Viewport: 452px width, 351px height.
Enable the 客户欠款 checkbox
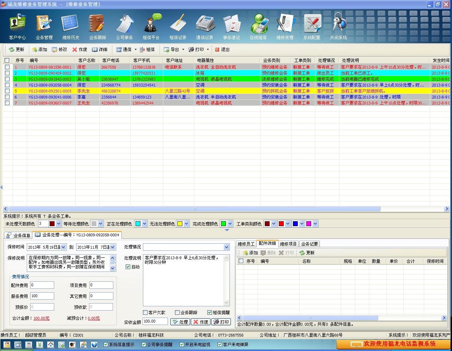coord(145,312)
